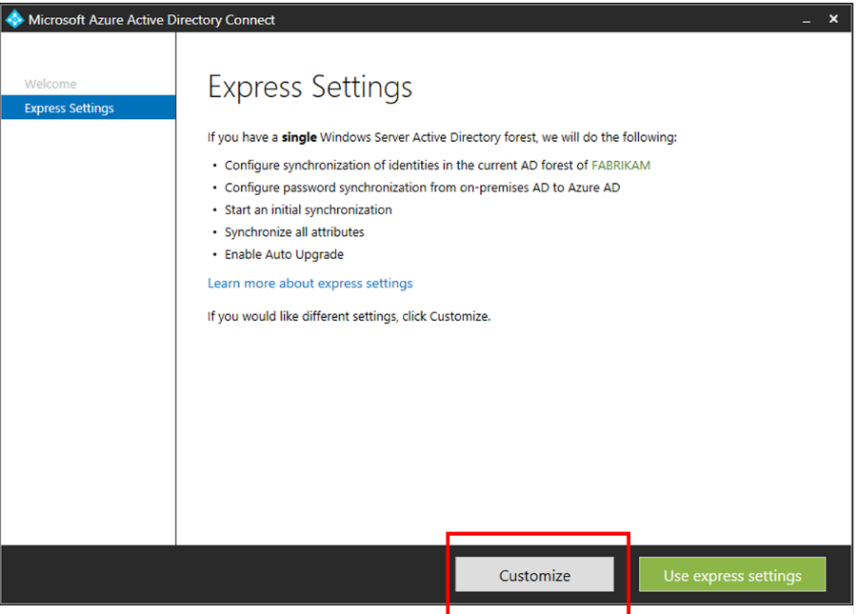Image resolution: width=859 pixels, height=614 pixels.
Task: Close the Azure AD Connect window
Action: pyautogui.click(x=833, y=19)
